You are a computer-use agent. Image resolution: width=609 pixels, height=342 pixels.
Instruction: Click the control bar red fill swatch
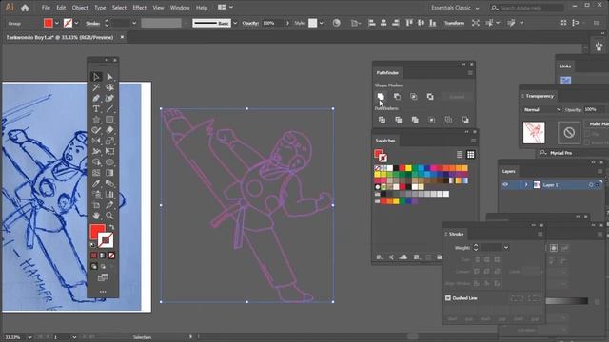49,23
